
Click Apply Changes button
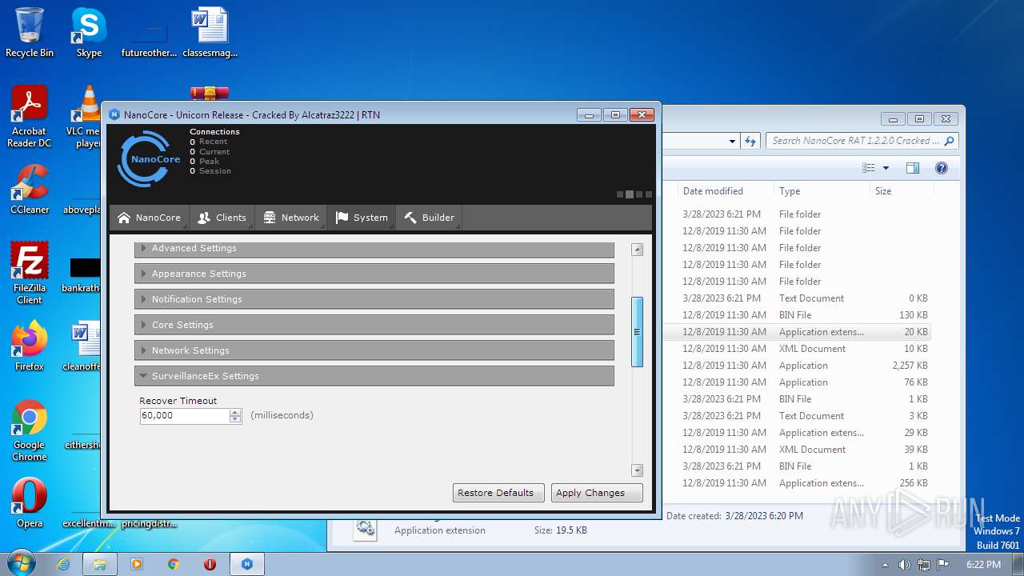pyautogui.click(x=597, y=493)
